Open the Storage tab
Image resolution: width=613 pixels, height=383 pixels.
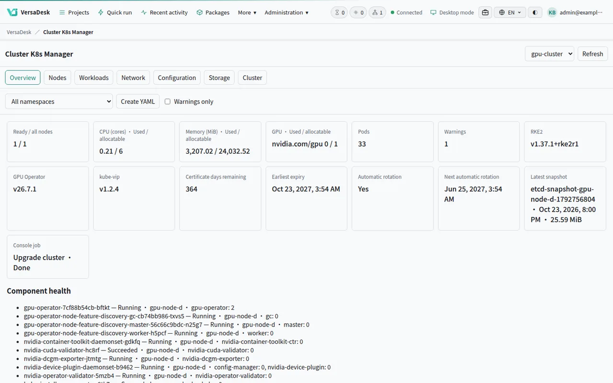(x=219, y=78)
